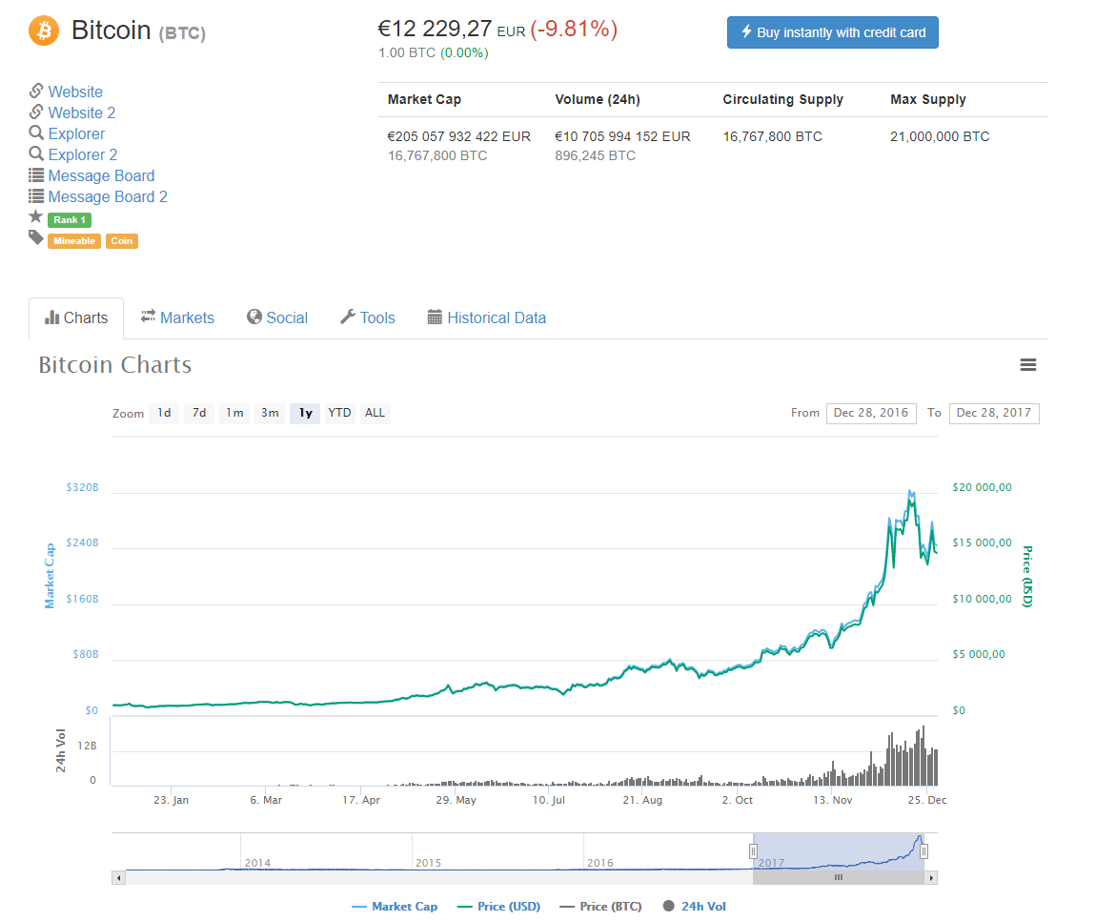Click the link icon beside Website 2
This screenshot has height=921, width=1096.
[36, 112]
